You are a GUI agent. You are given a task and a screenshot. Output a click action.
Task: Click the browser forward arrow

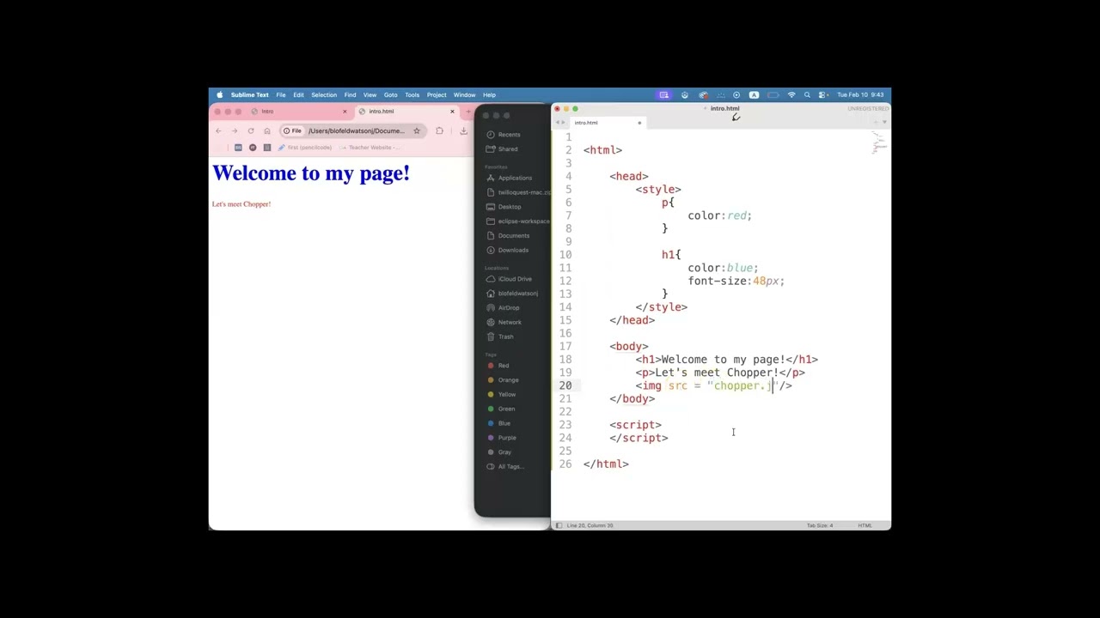(x=234, y=131)
